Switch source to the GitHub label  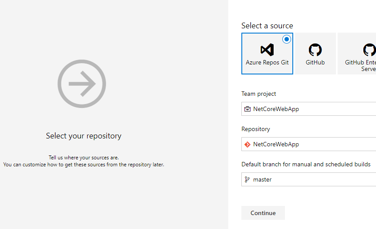[315, 62]
